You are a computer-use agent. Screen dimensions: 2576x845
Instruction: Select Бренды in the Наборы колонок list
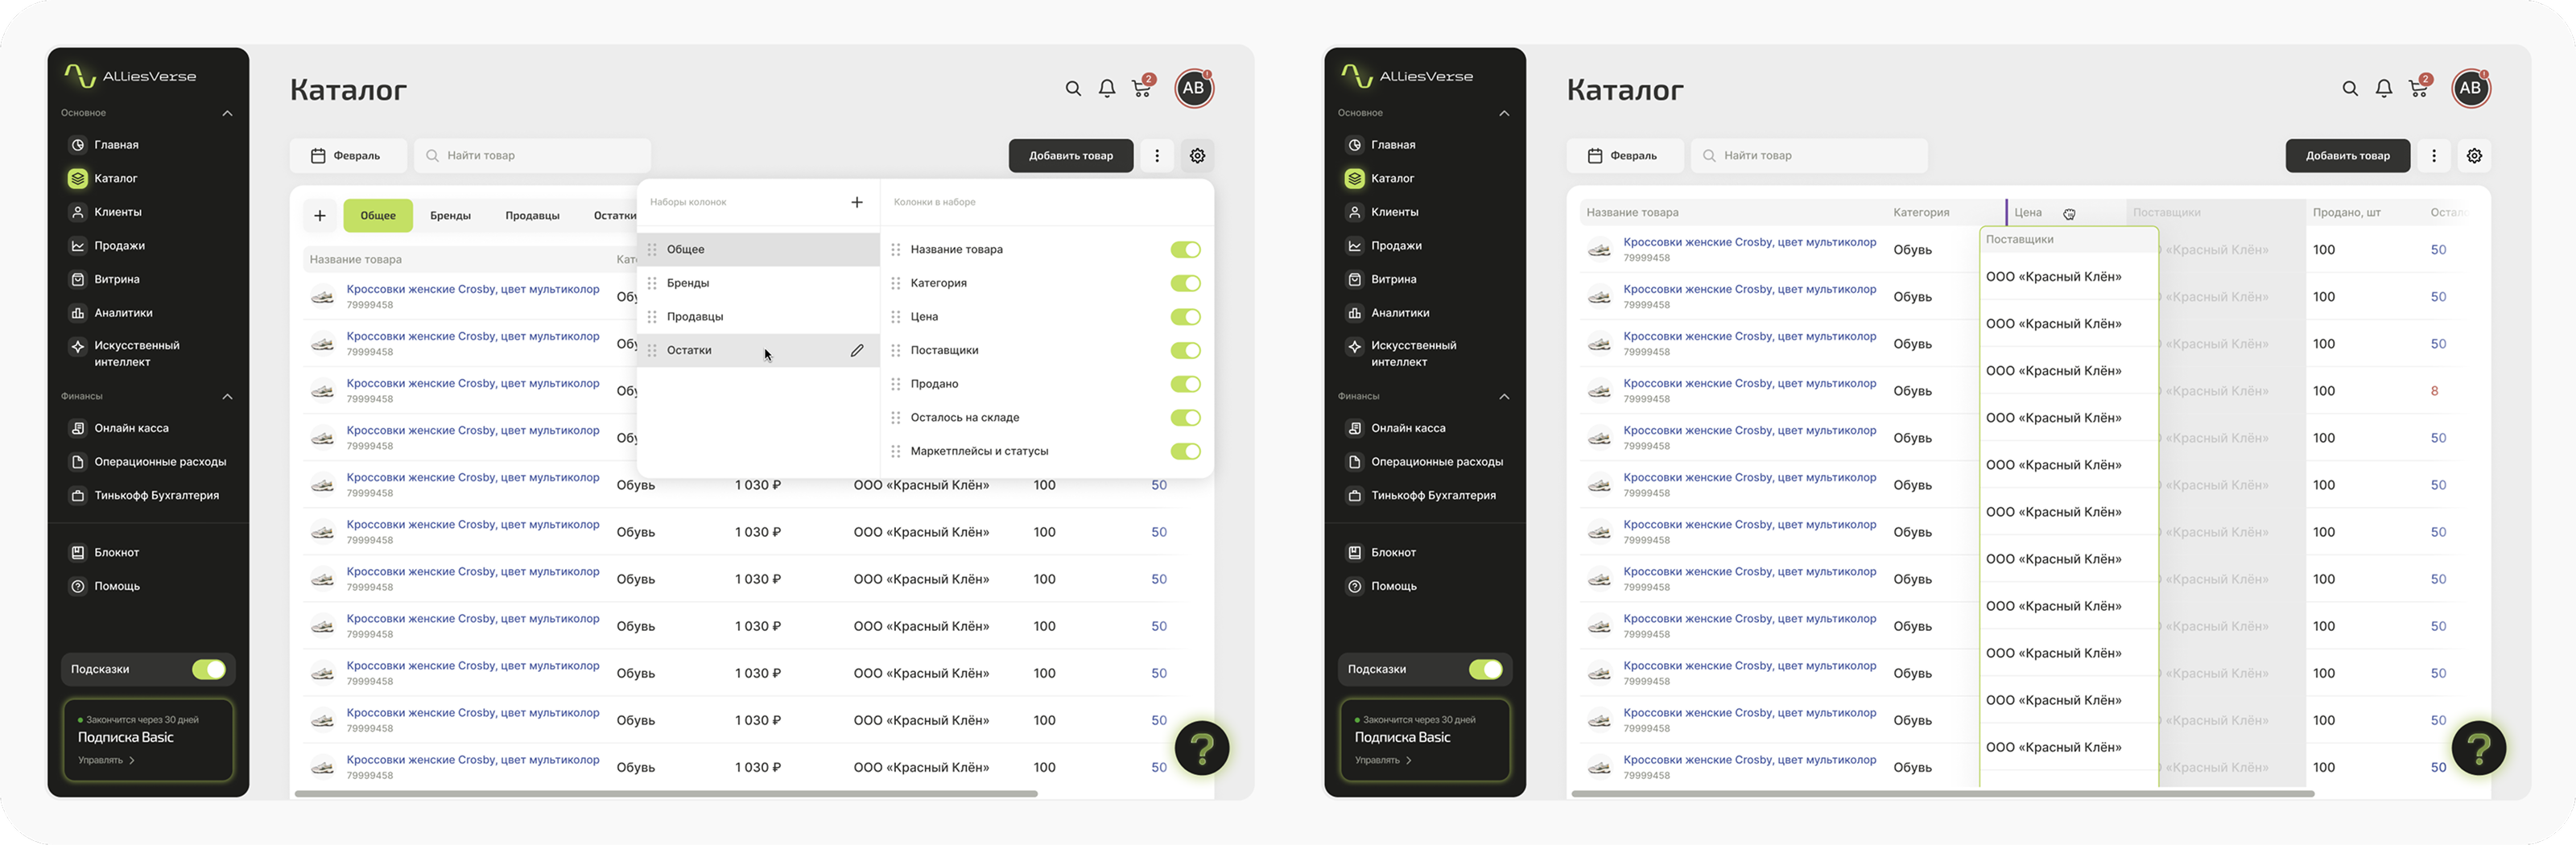[x=758, y=284]
